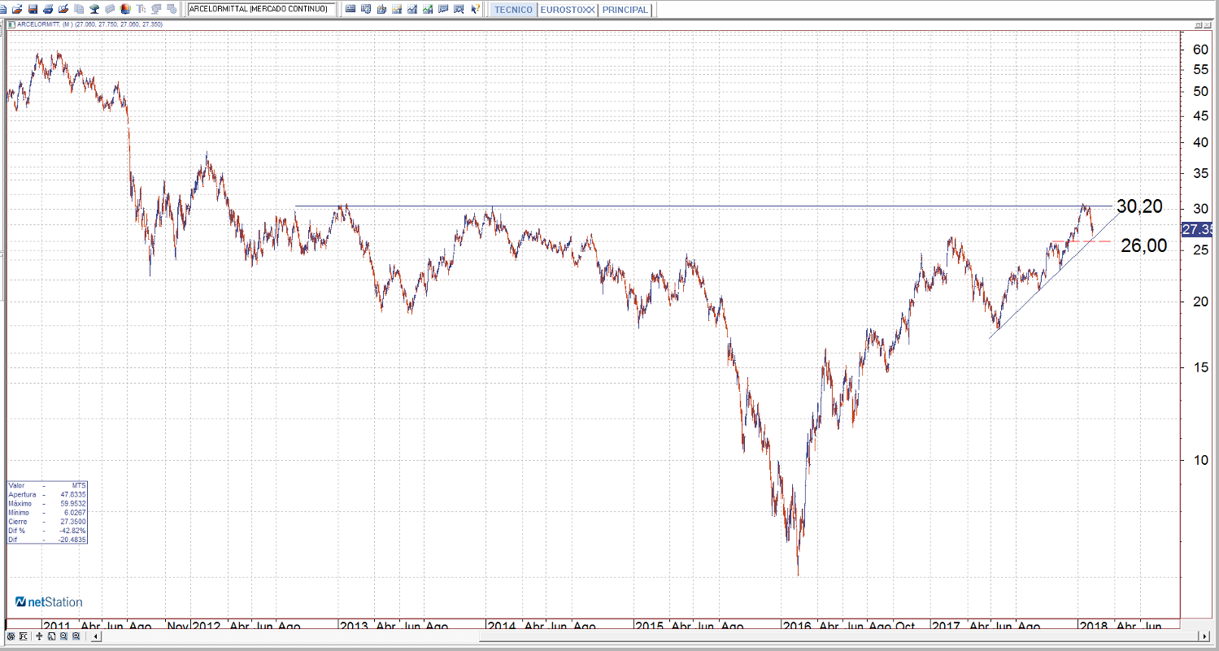Image resolution: width=1219 pixels, height=651 pixels.
Task: Click the hand-on-chart icon
Action: [x=381, y=9]
